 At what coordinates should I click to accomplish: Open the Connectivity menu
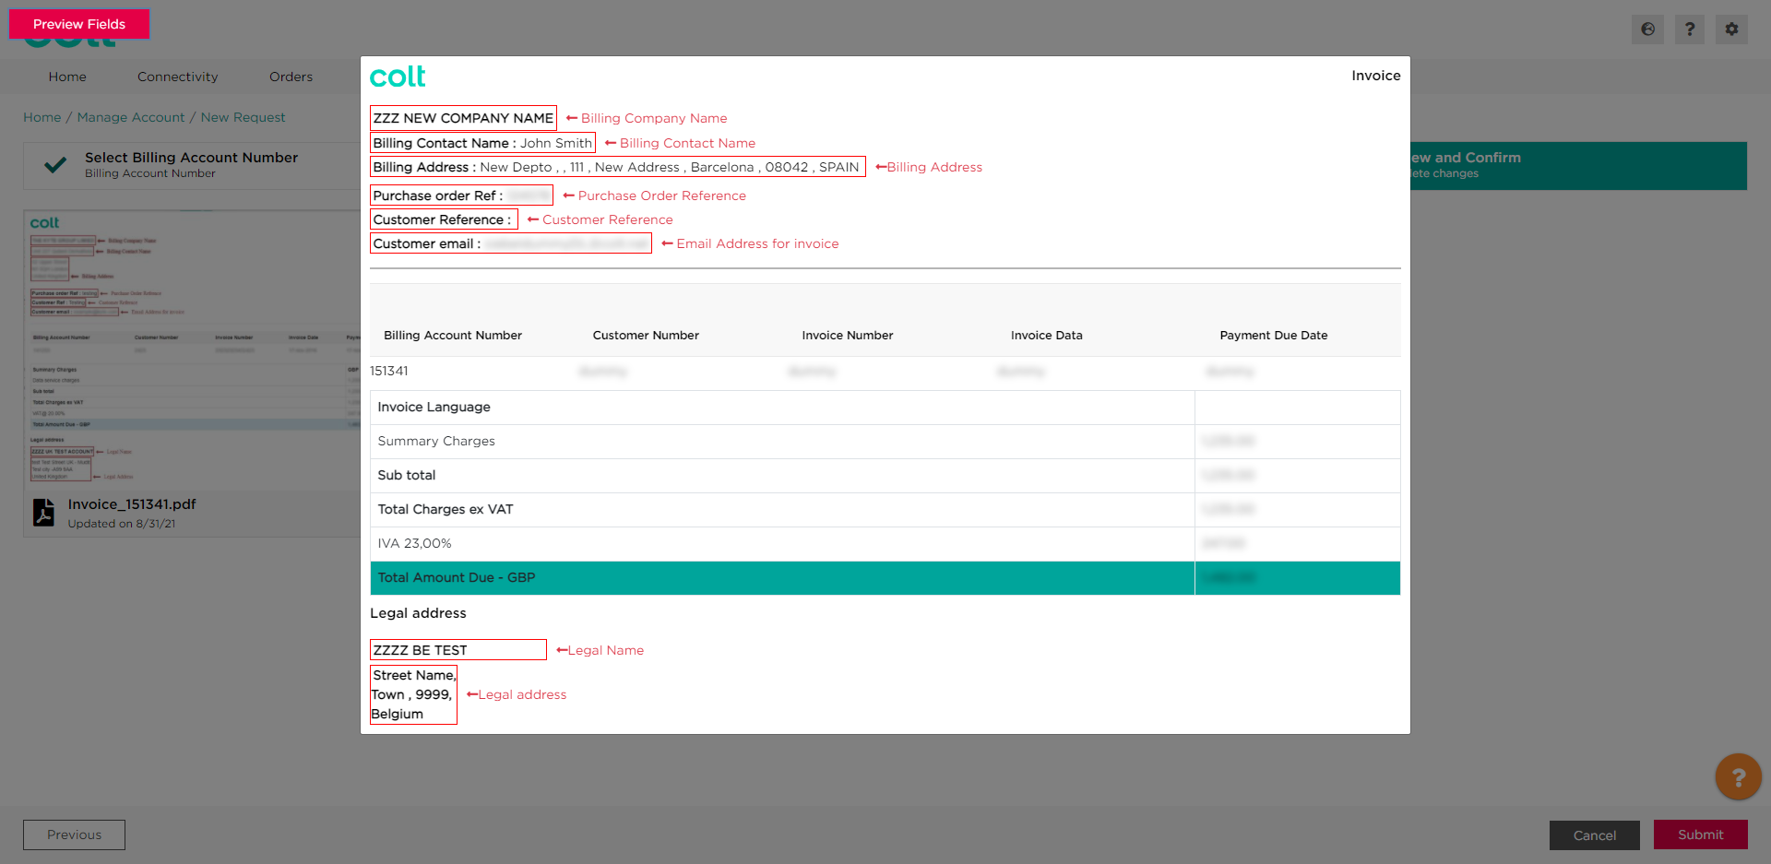[x=177, y=77]
